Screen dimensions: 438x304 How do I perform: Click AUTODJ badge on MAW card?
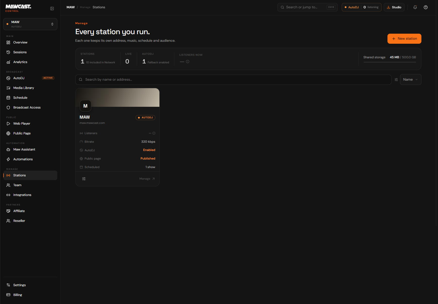point(145,118)
